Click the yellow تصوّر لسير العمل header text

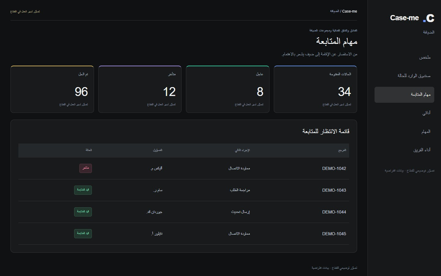pos(25,11)
